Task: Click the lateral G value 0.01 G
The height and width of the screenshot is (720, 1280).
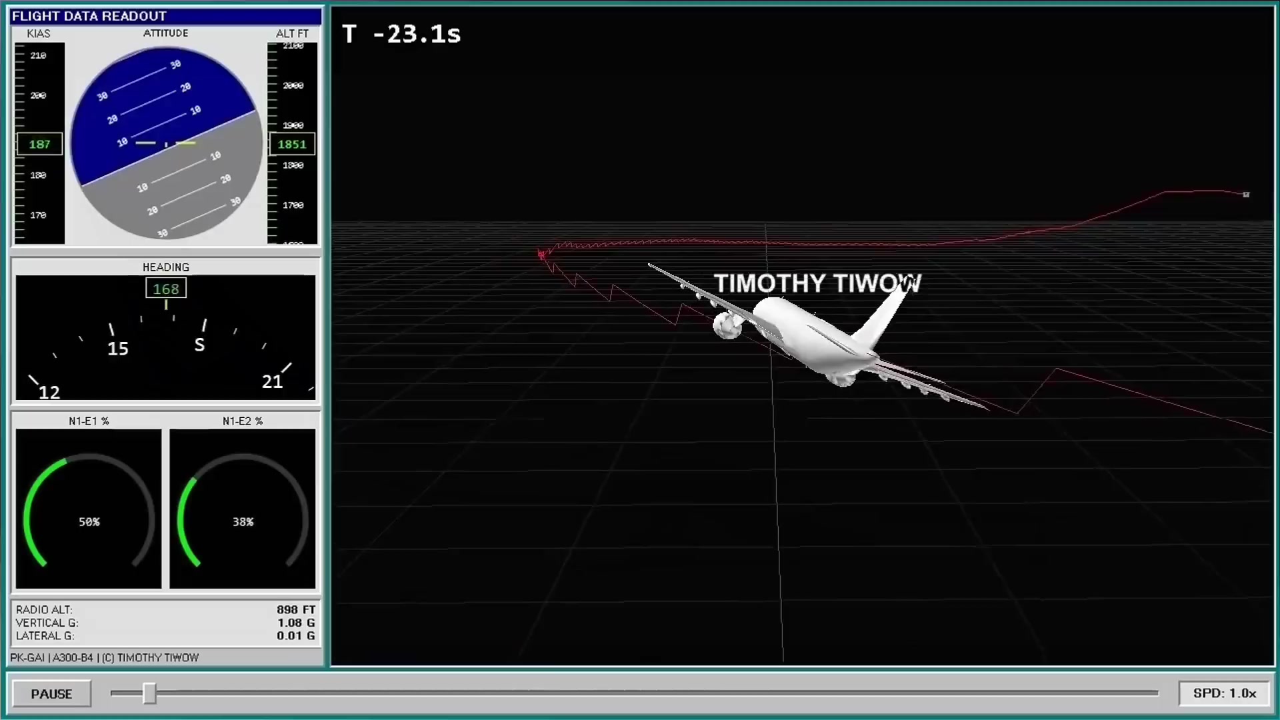Action: 296,636
